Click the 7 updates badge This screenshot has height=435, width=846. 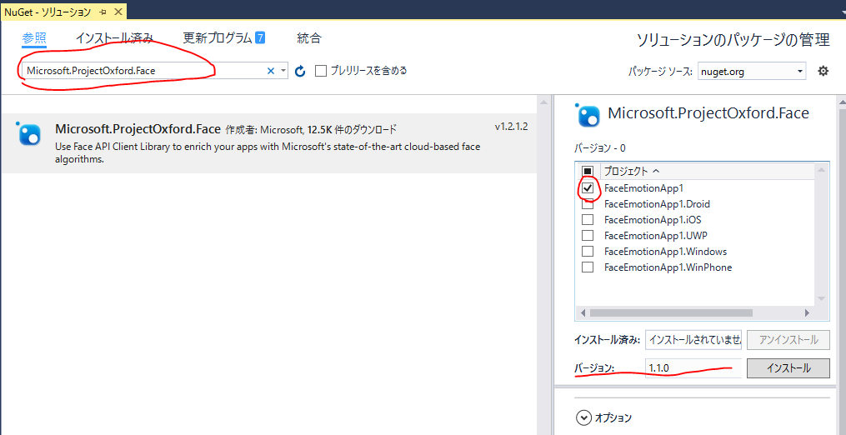pyautogui.click(x=260, y=37)
